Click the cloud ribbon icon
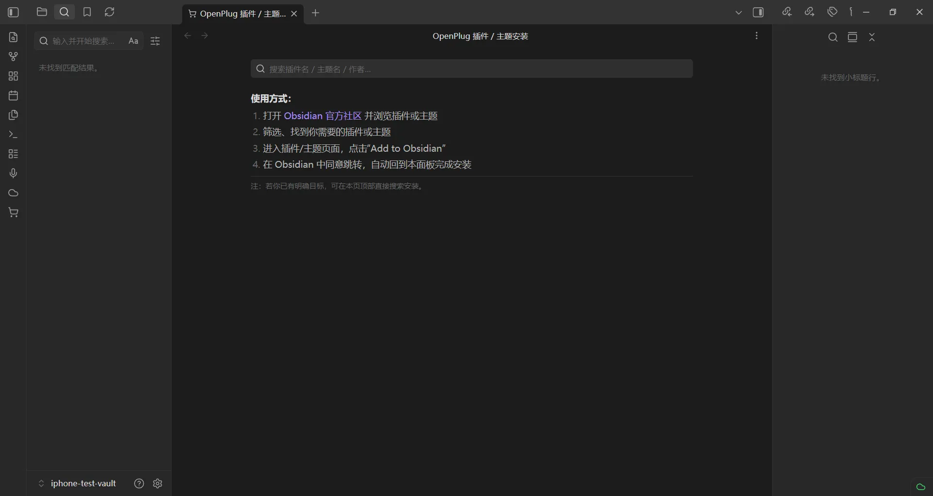The width and height of the screenshot is (933, 496). 14,193
